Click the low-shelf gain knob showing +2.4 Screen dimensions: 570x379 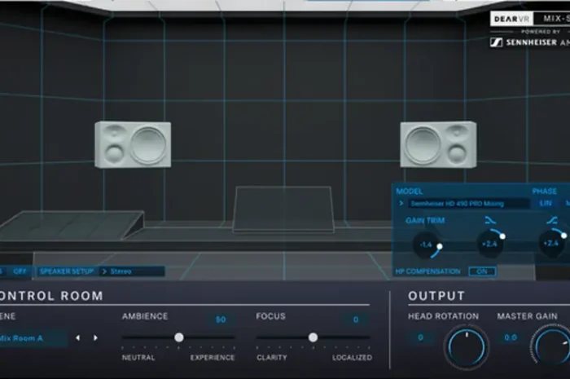(x=490, y=243)
